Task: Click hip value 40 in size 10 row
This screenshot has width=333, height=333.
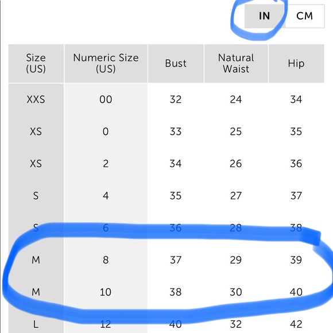Action: click(x=296, y=292)
